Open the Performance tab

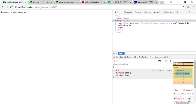169,12
